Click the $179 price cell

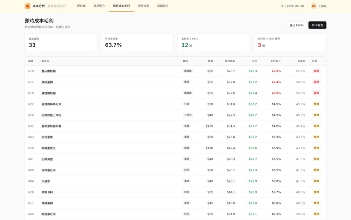pos(209,126)
